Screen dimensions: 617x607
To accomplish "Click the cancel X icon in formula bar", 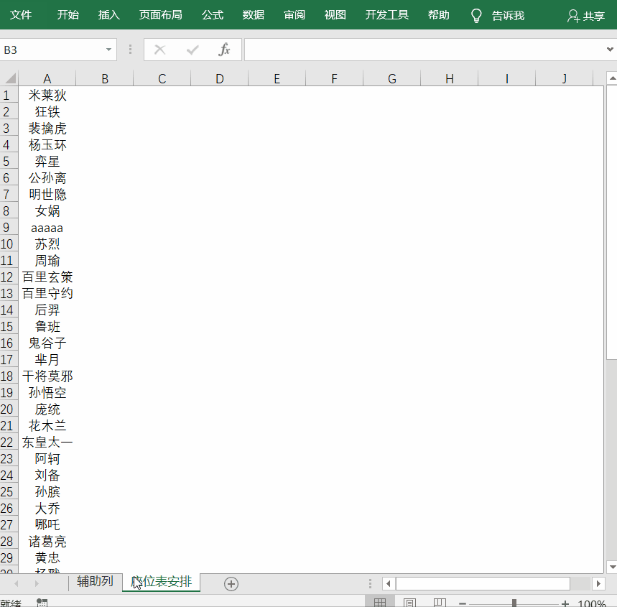I will tap(159, 50).
